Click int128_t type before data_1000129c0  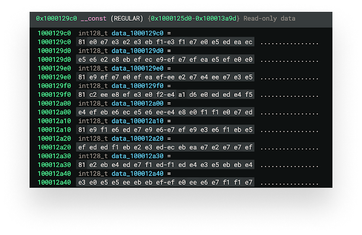tap(93, 33)
